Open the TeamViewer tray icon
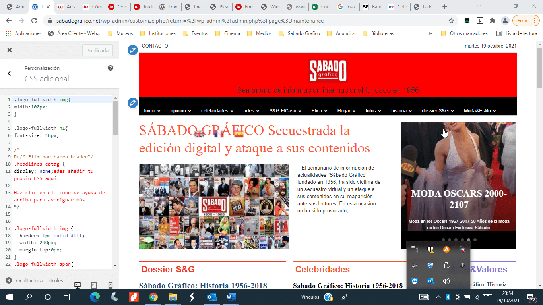This screenshot has width=543, height=305. pos(415,281)
